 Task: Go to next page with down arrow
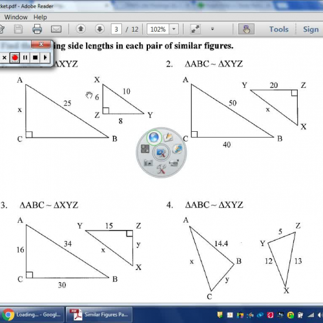pos(99,28)
